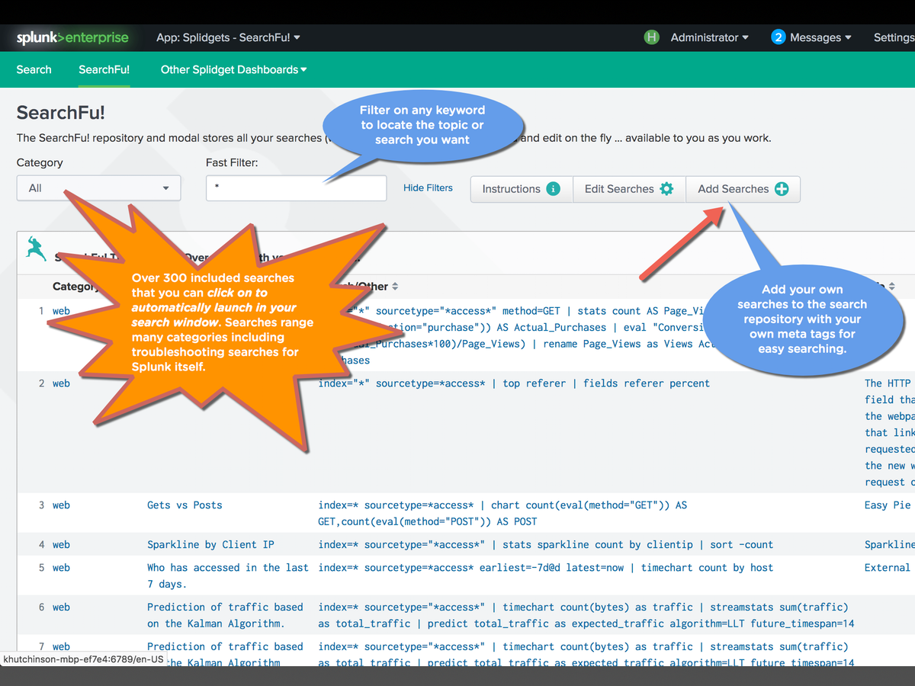The height and width of the screenshot is (686, 915).
Task: Open row 6 'Prediction of traffic based' title
Action: [225, 615]
